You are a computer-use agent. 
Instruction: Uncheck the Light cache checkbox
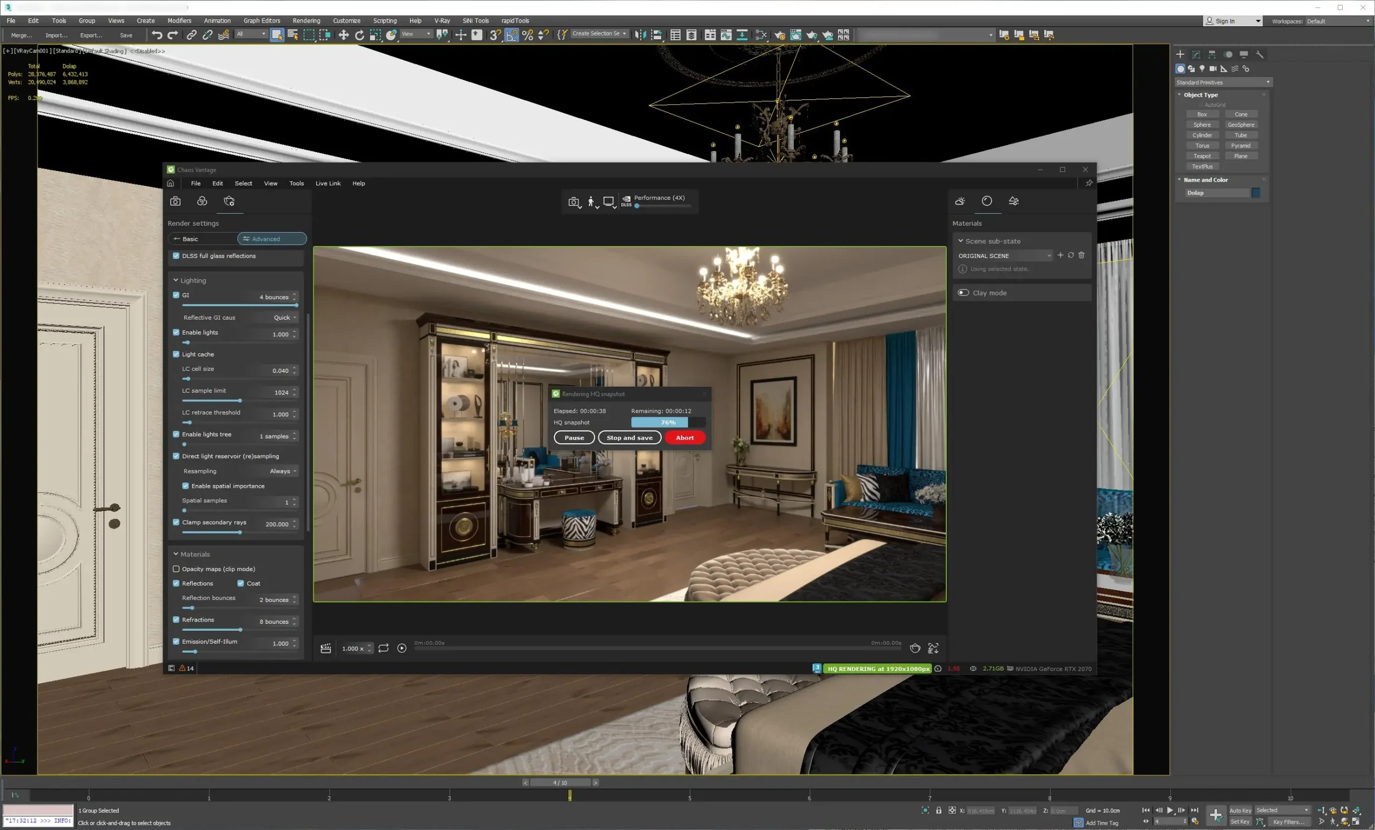[x=176, y=354]
